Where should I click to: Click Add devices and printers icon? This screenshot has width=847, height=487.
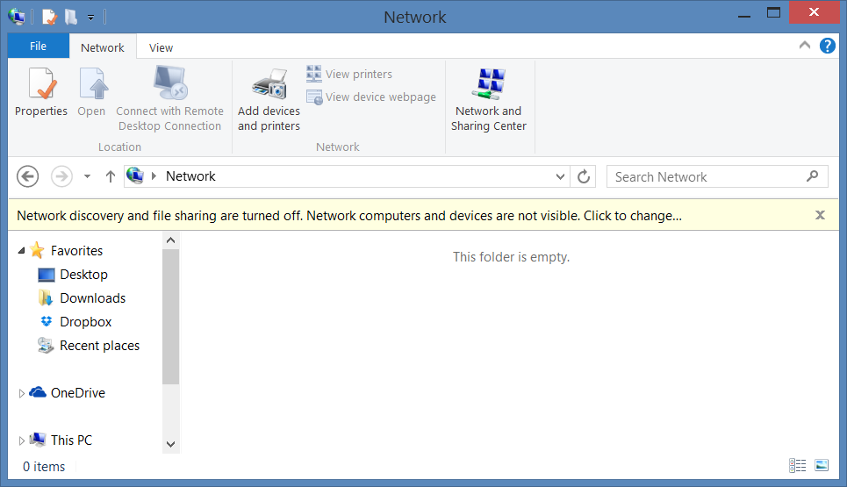click(x=269, y=84)
